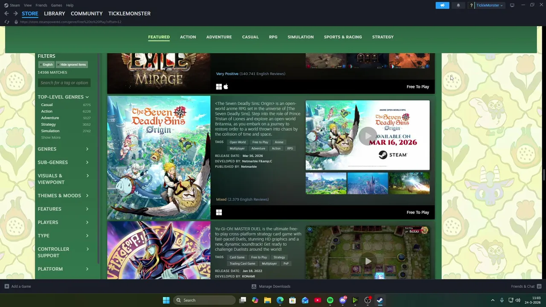Image resolution: width=546 pixels, height=307 pixels.
Task: Click the macOS platform icon on the Exile game
Action: (226, 87)
